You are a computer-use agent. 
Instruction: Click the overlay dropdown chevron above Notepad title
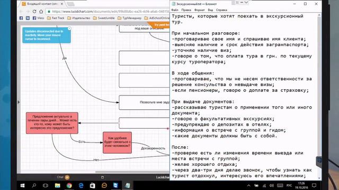coord(246,2)
